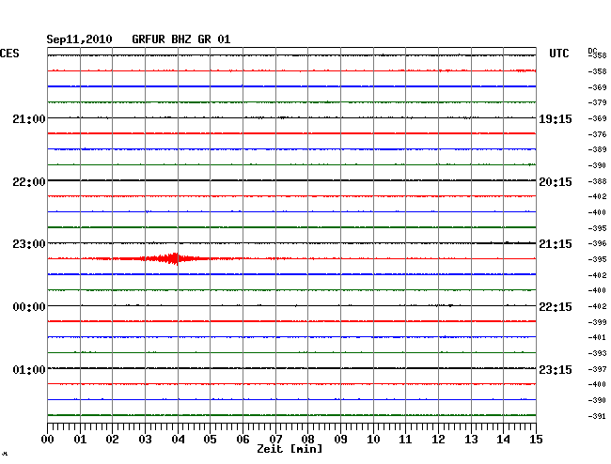Click the 21:15 UTC time label
The width and height of the screenshot is (611, 464).
[556, 244]
